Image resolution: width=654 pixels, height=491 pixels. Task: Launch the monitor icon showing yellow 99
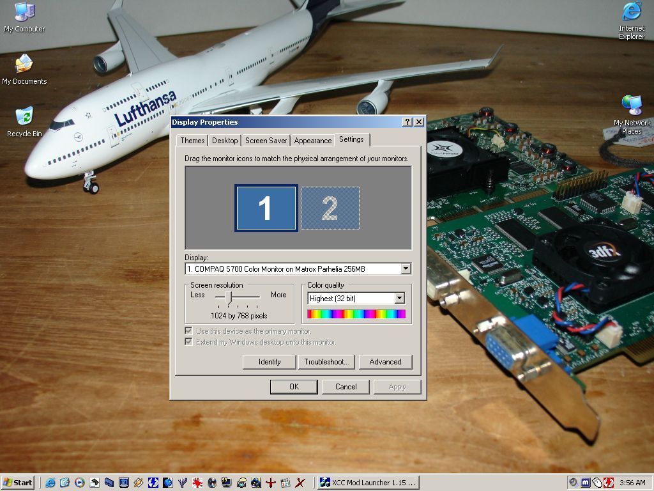[x=227, y=483]
